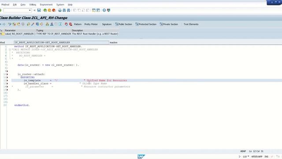Click the Create New Session icon

click(x=94, y=10)
